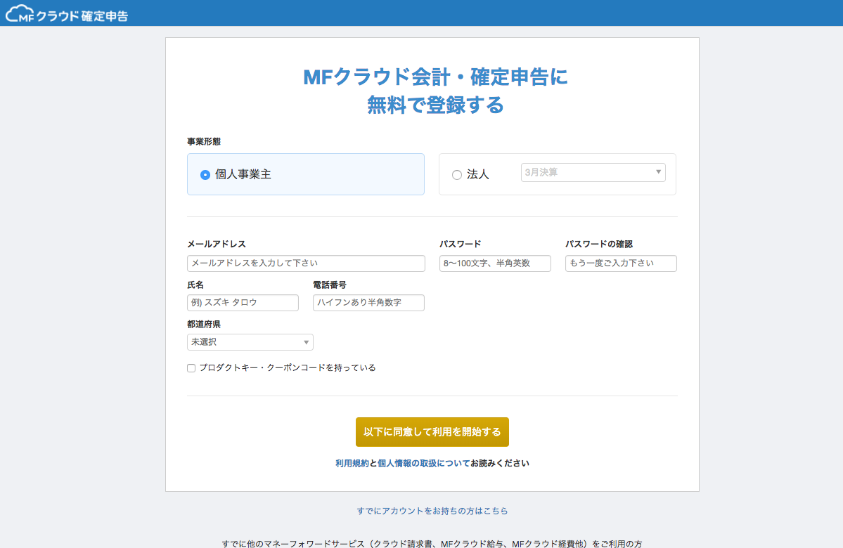The width and height of the screenshot is (843, 548).
Task: Open the 個人情報の取扱について link
Action: coord(424,463)
